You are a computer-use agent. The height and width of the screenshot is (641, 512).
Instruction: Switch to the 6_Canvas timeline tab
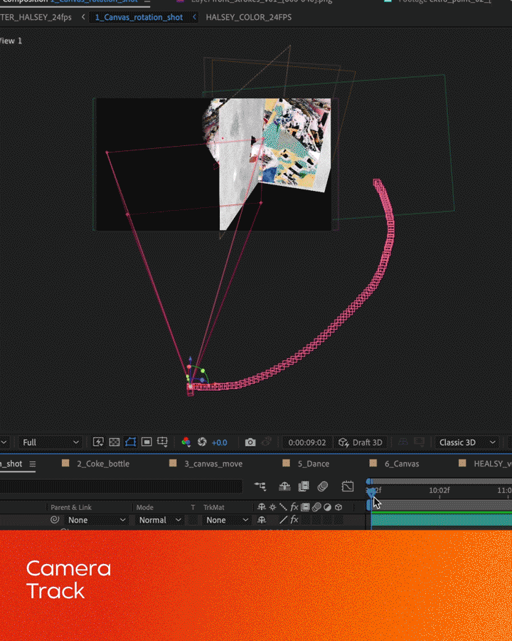(401, 464)
